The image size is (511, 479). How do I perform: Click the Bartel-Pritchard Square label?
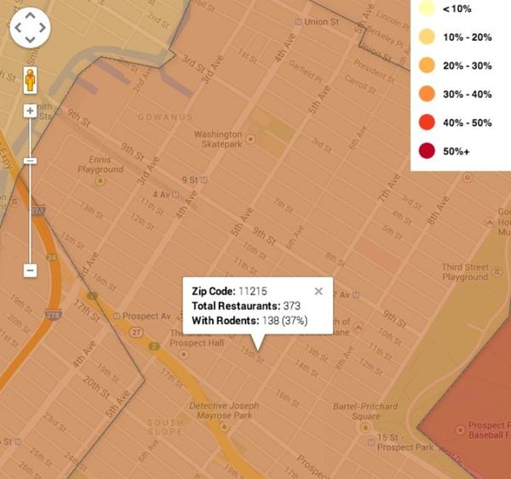point(365,411)
